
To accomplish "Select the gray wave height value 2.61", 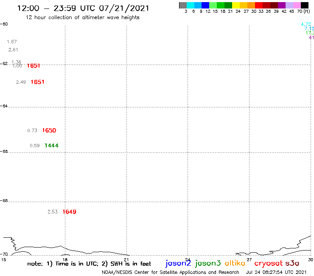I will tap(13, 50).
